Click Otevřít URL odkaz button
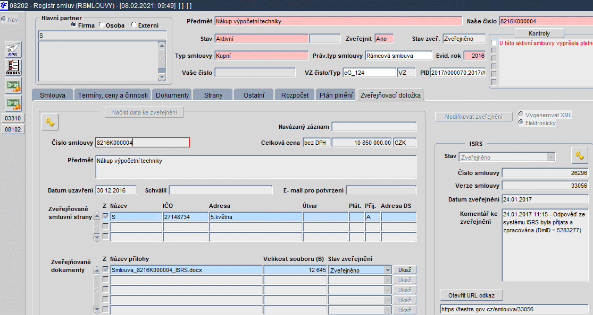 click(471, 295)
